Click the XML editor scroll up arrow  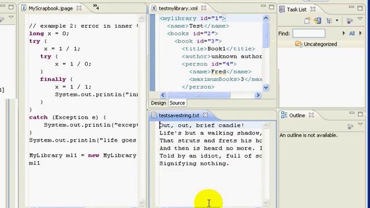[266, 18]
